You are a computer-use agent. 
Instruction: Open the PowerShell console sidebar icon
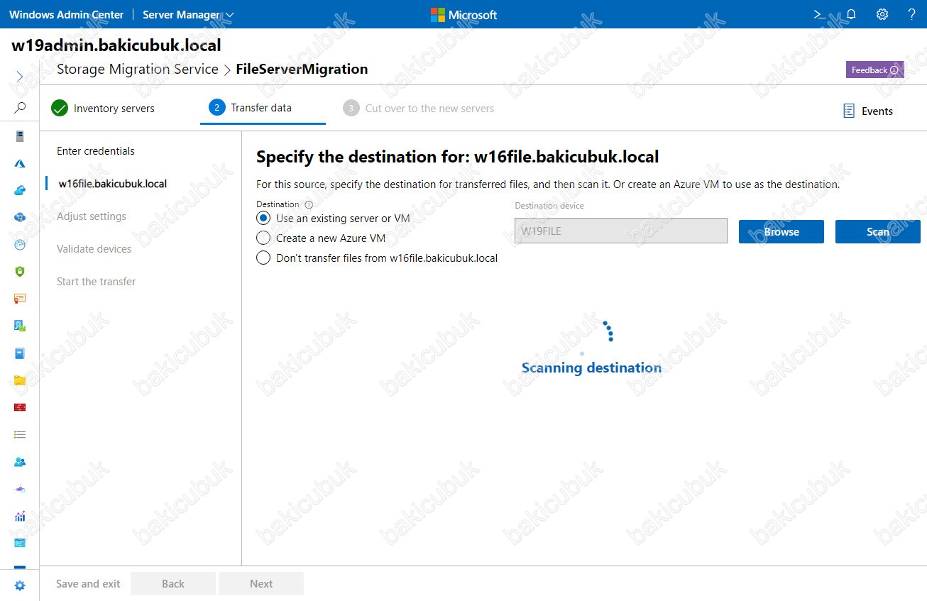[x=20, y=543]
